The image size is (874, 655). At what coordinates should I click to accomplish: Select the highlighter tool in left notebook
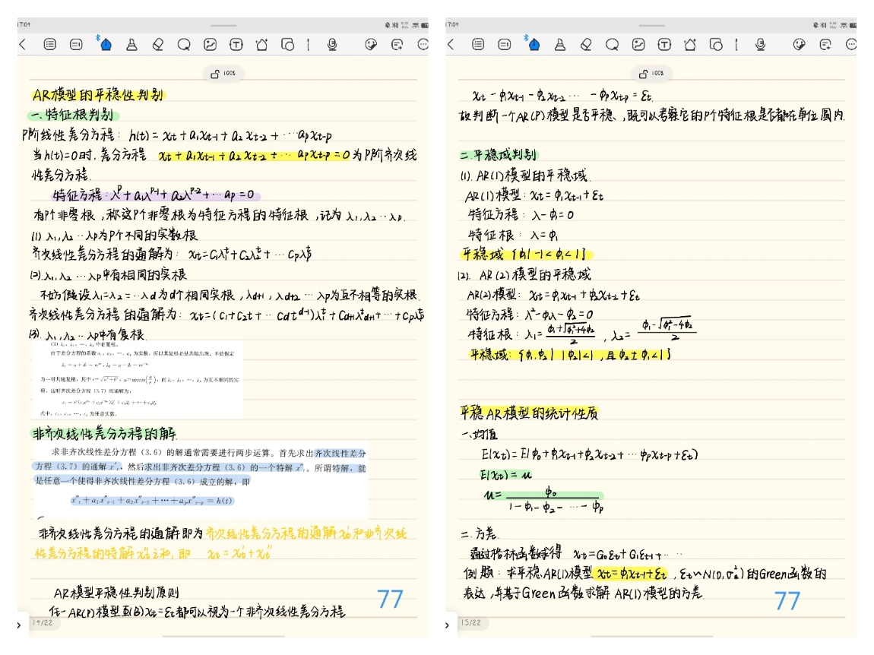click(131, 45)
